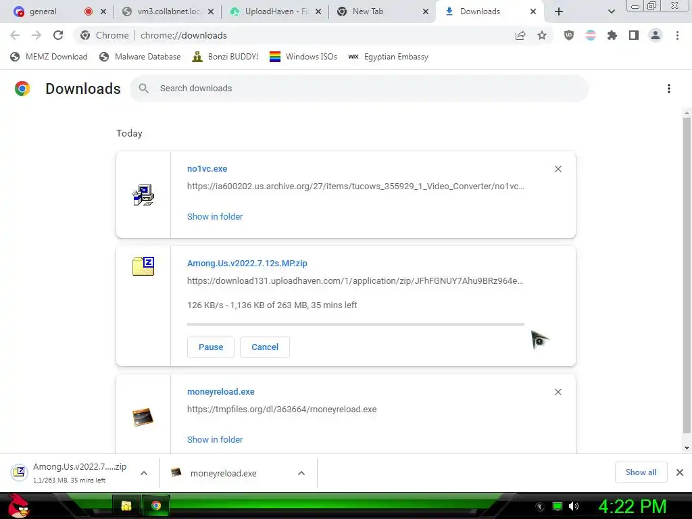Close the vm3.collabnet.loc tab
This screenshot has width=692, height=519.
point(211,11)
